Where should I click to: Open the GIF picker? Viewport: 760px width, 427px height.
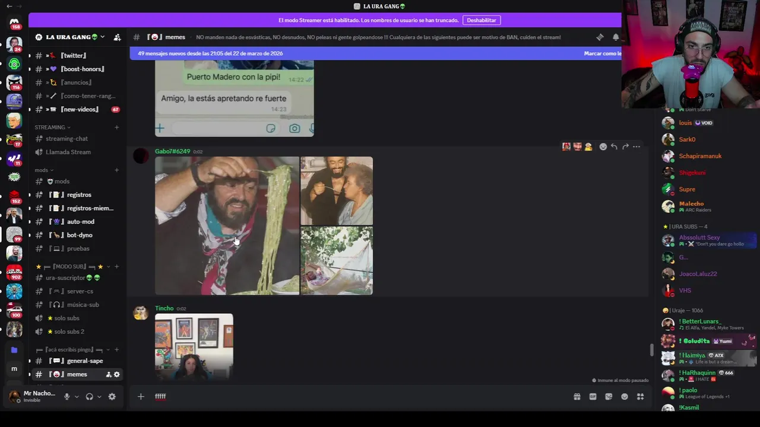(x=593, y=397)
